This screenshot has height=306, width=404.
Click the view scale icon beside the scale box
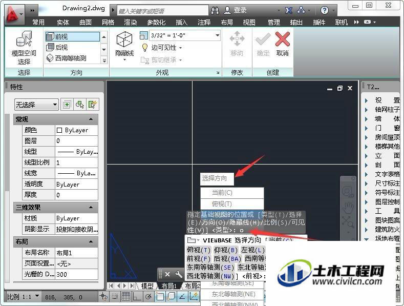(x=143, y=35)
